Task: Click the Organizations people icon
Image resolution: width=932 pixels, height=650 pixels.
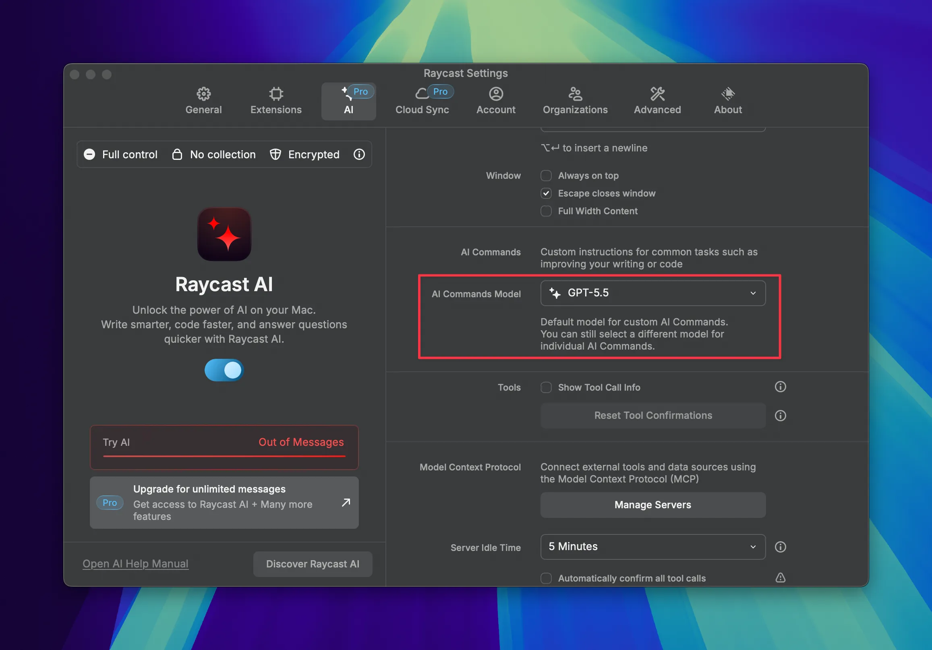Action: click(x=575, y=94)
